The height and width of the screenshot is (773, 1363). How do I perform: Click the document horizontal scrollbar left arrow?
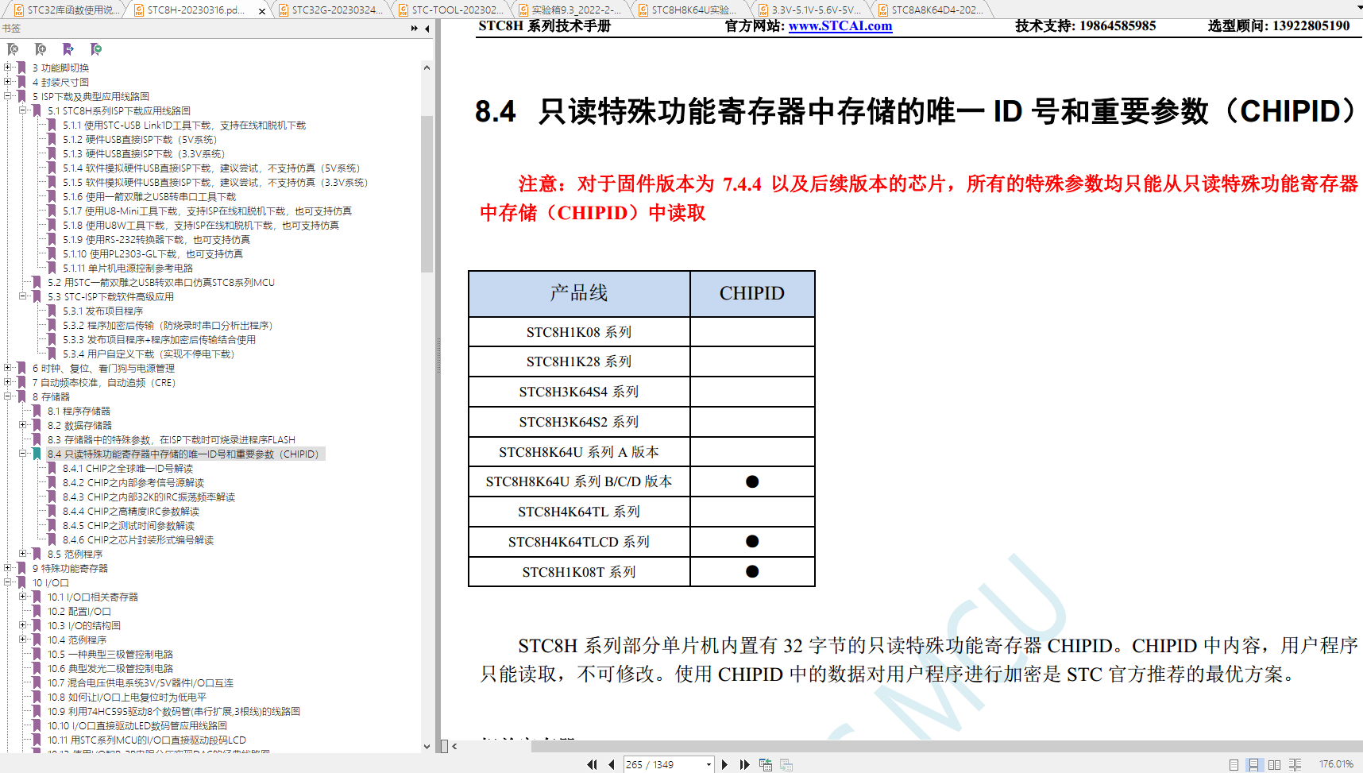tap(454, 746)
